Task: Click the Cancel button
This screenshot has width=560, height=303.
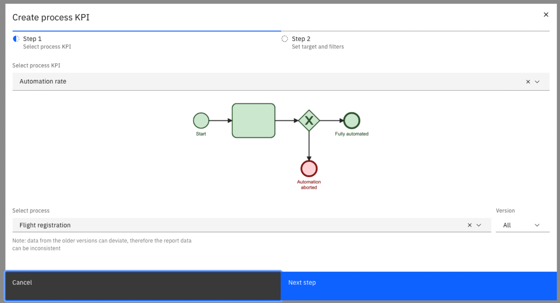Action: pyautogui.click(x=143, y=286)
